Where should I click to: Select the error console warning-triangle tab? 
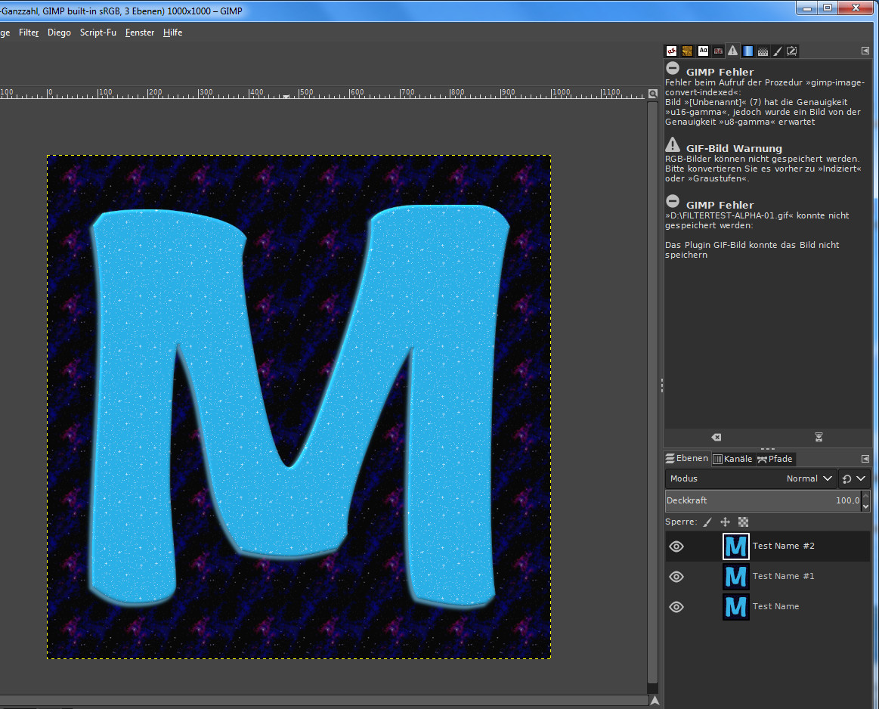[732, 51]
